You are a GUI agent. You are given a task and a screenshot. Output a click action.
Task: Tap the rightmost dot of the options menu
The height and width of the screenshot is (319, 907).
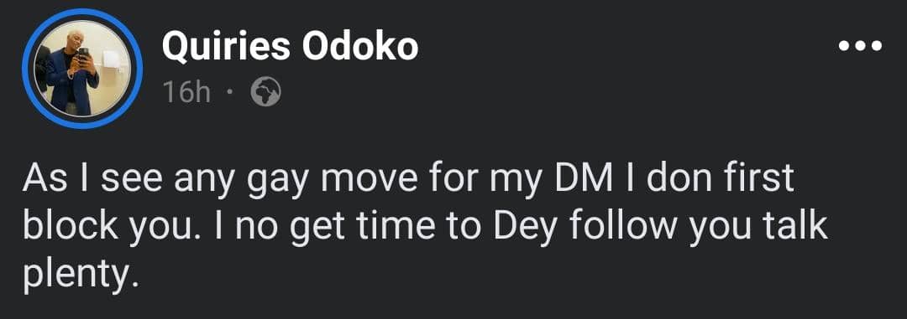pyautogui.click(x=876, y=45)
